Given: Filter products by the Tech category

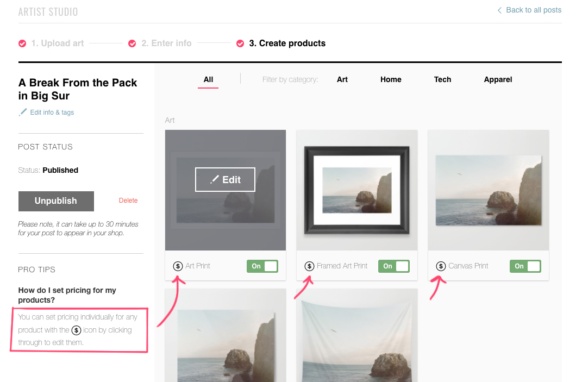Looking at the screenshot, I should pos(442,79).
